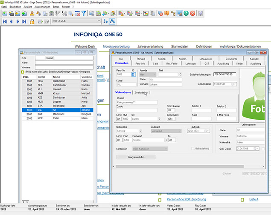The height and width of the screenshot is (215, 271).
Task: Open the gültig ab date dropdown
Action: [207, 131]
